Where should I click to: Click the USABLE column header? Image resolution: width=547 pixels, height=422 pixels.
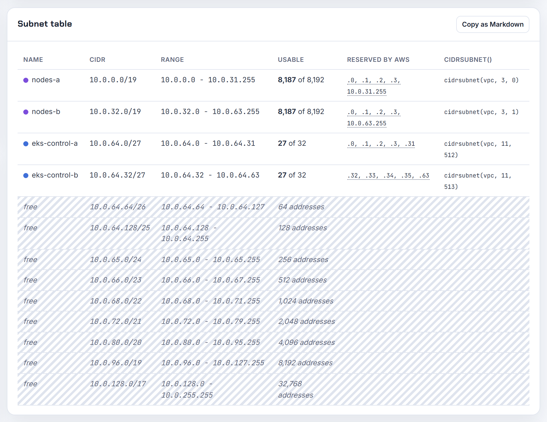coord(291,60)
